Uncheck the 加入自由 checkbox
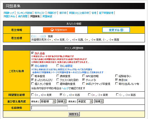 coord(32,53)
